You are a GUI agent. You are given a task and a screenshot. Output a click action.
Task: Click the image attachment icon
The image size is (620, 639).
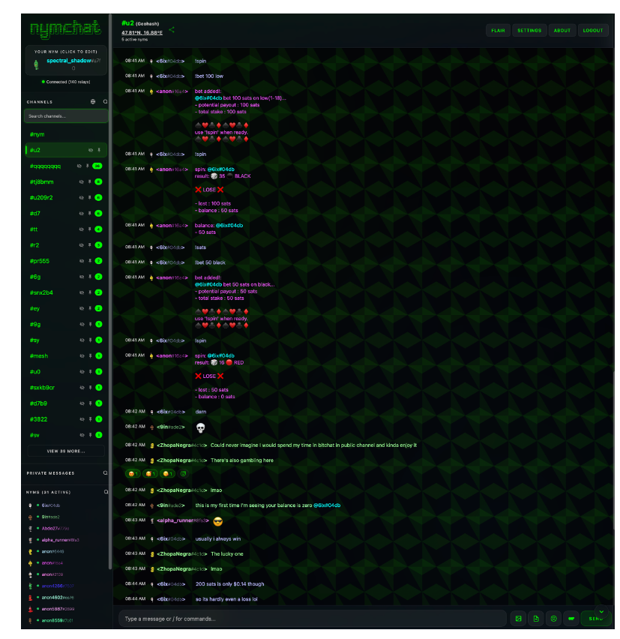519,618
